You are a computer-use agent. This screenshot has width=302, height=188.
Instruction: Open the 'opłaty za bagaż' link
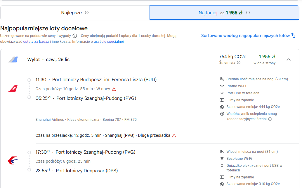[x=36, y=42]
